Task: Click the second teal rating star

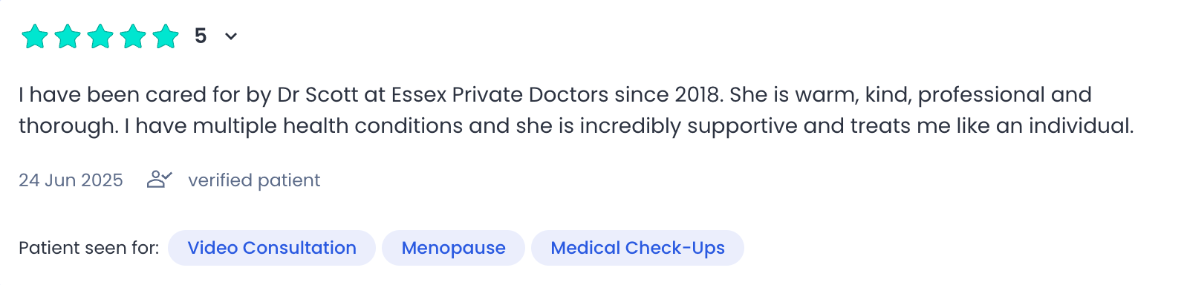Action: pos(67,36)
